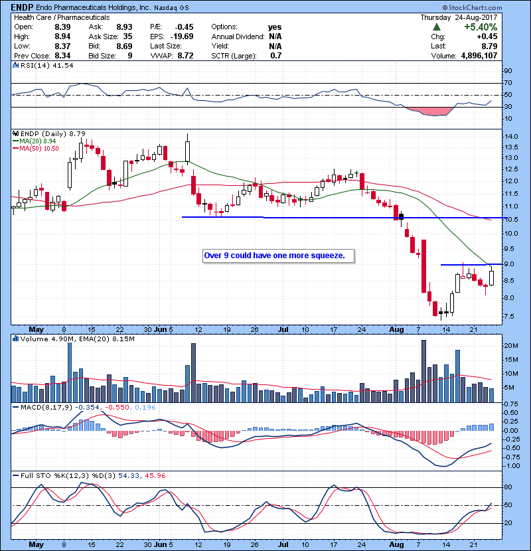Click the Low value 8.37

62,46
